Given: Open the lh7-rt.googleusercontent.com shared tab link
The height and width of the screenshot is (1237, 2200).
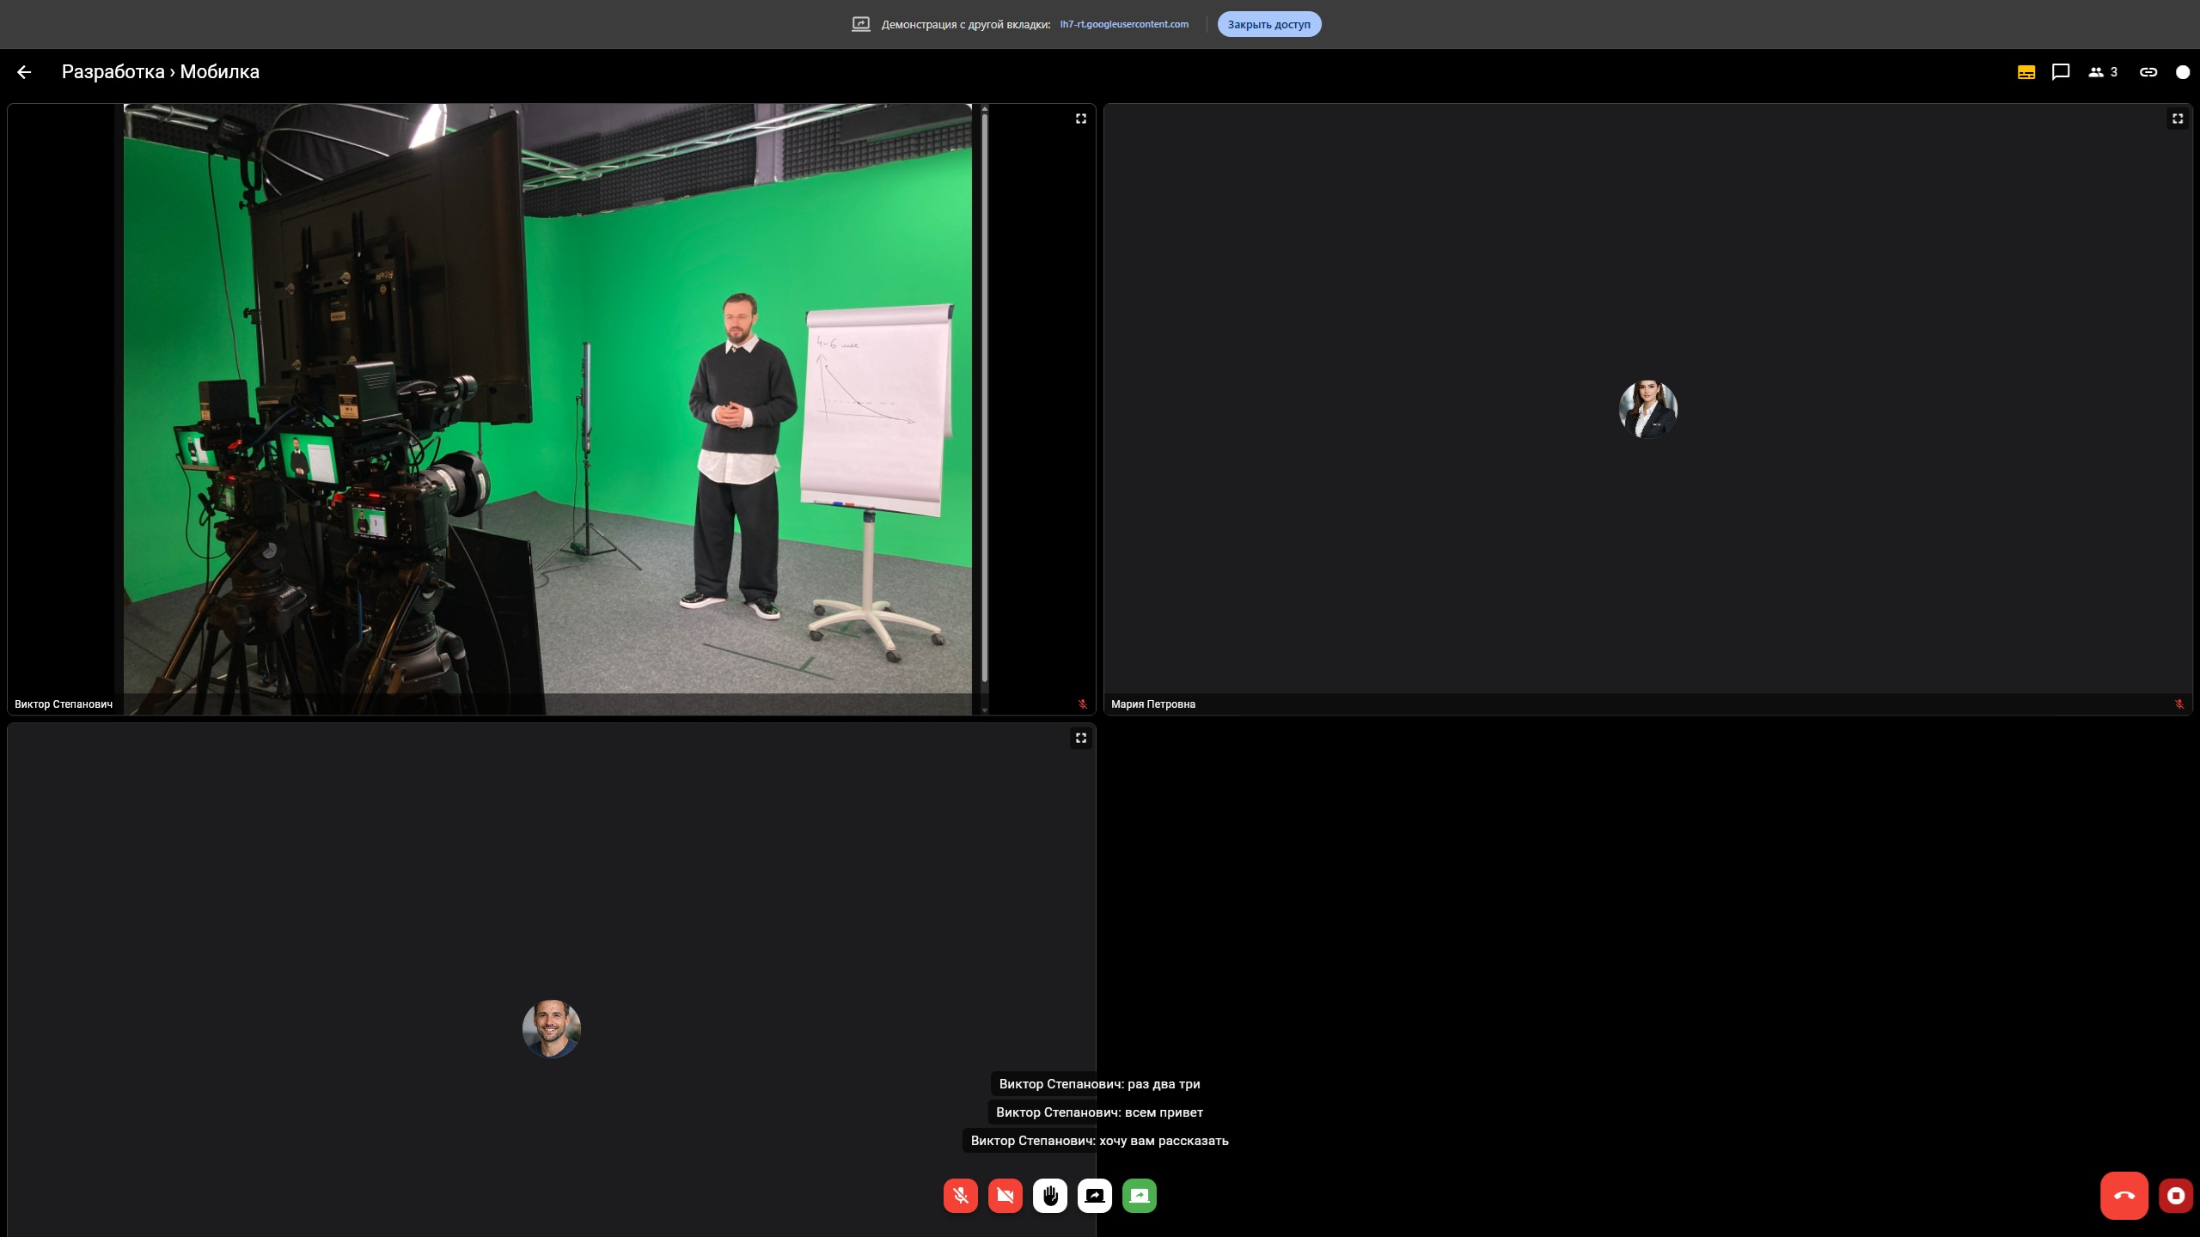Looking at the screenshot, I should pos(1124,24).
